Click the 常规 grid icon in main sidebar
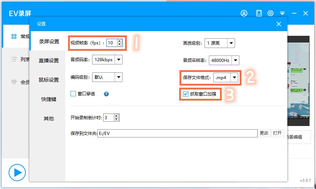 point(14,37)
